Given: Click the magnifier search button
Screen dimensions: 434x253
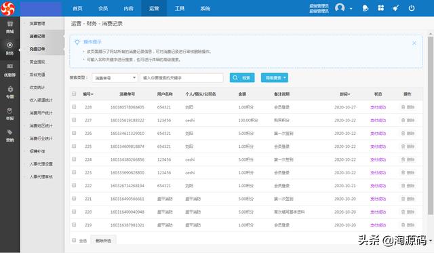Looking at the screenshot, I should point(242,78).
